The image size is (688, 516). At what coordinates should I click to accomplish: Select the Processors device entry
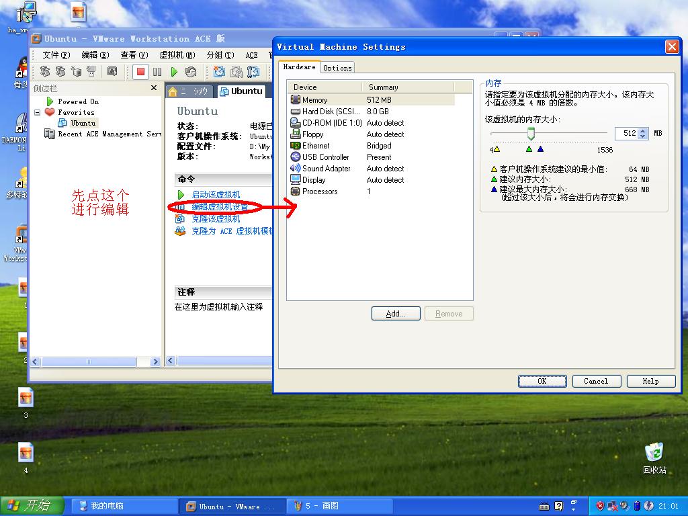371,191
